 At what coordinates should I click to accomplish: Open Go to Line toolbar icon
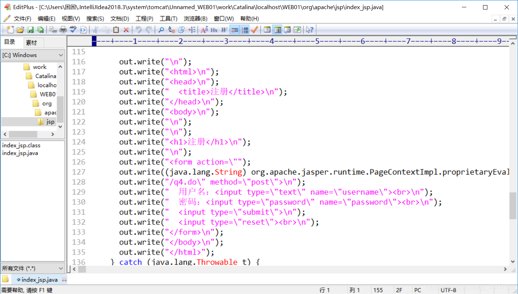192,30
